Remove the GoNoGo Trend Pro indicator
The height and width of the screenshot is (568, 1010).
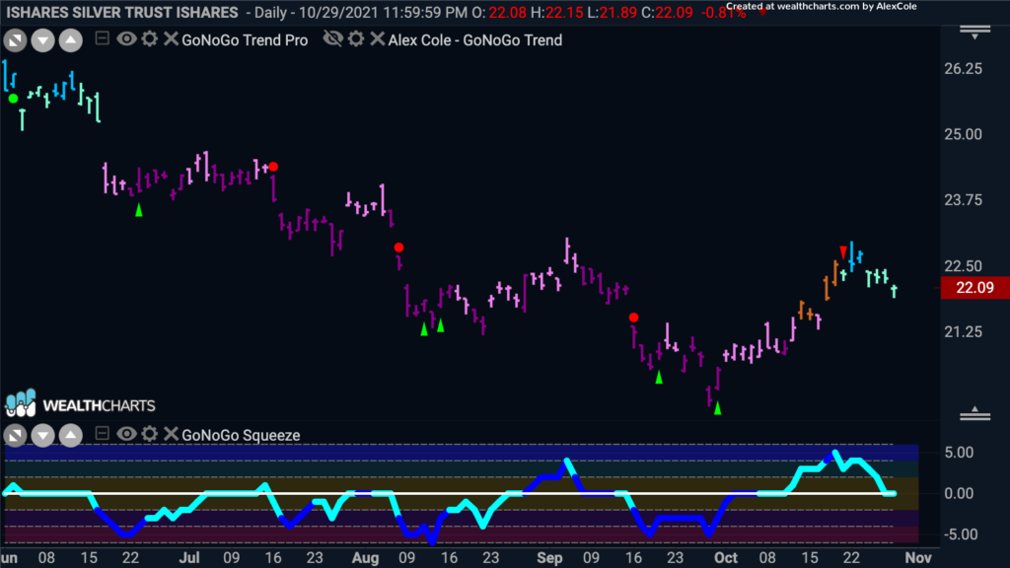[170, 39]
